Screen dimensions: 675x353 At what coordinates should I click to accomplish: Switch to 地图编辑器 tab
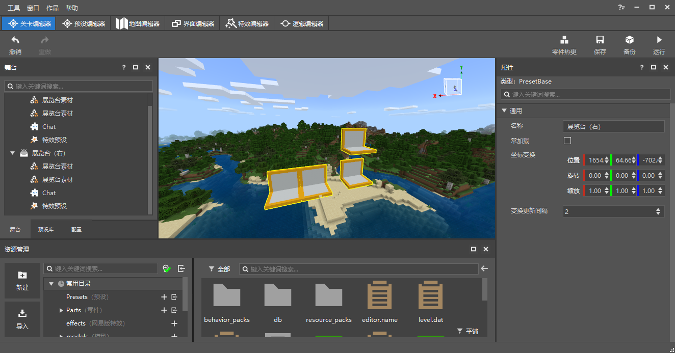tap(138, 23)
